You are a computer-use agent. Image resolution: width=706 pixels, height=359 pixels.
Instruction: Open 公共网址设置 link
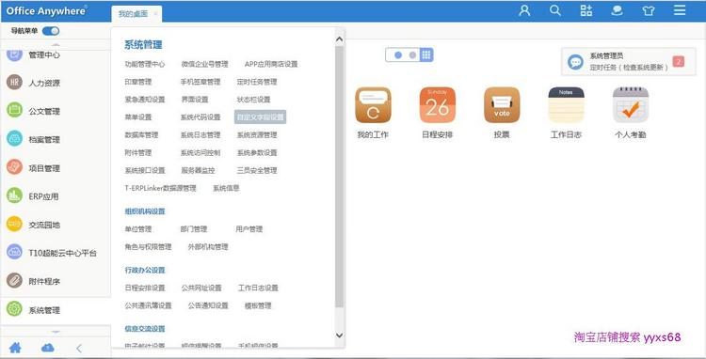pos(201,288)
